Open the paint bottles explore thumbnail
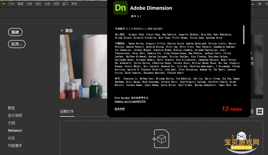This screenshot has height=155, width=268. click(84, 67)
